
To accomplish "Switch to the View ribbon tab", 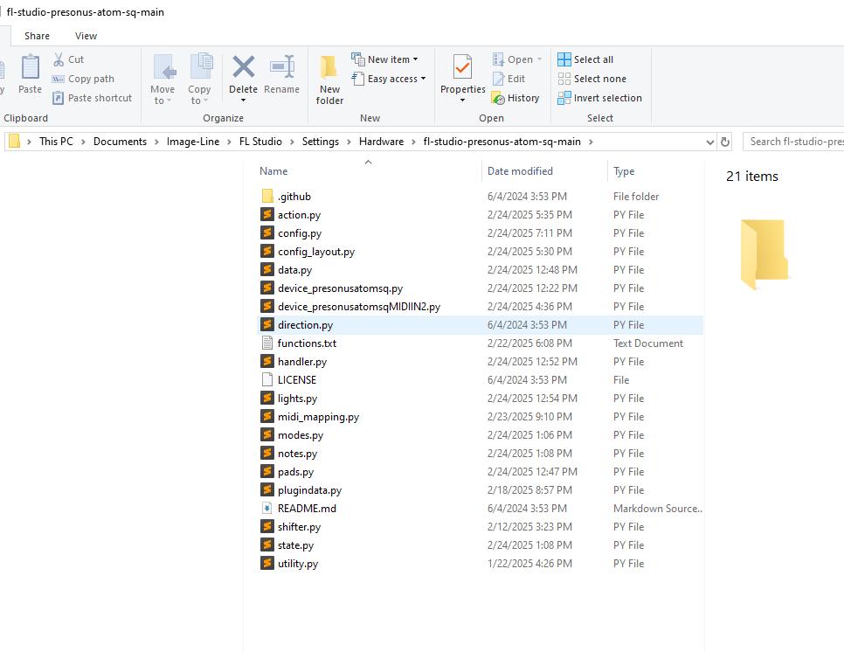I will (x=86, y=36).
